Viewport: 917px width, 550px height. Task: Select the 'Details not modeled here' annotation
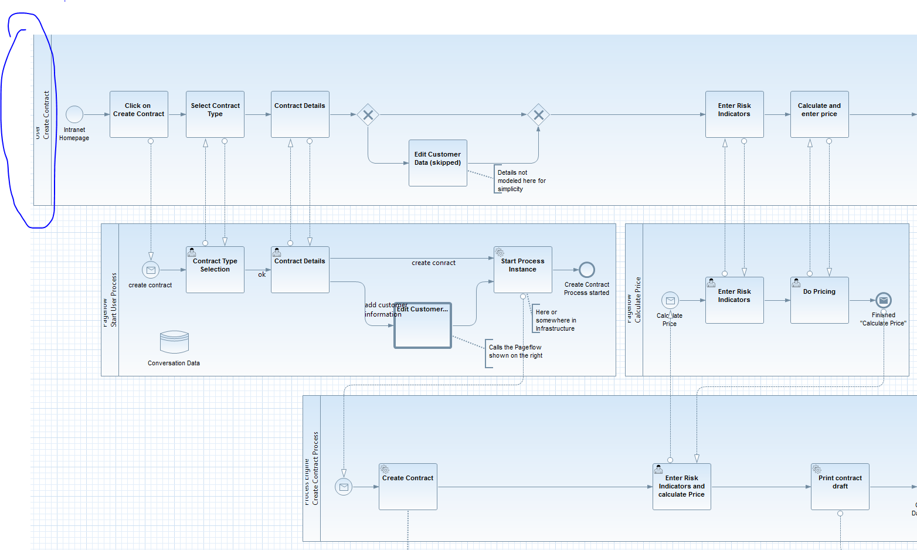[x=521, y=181]
